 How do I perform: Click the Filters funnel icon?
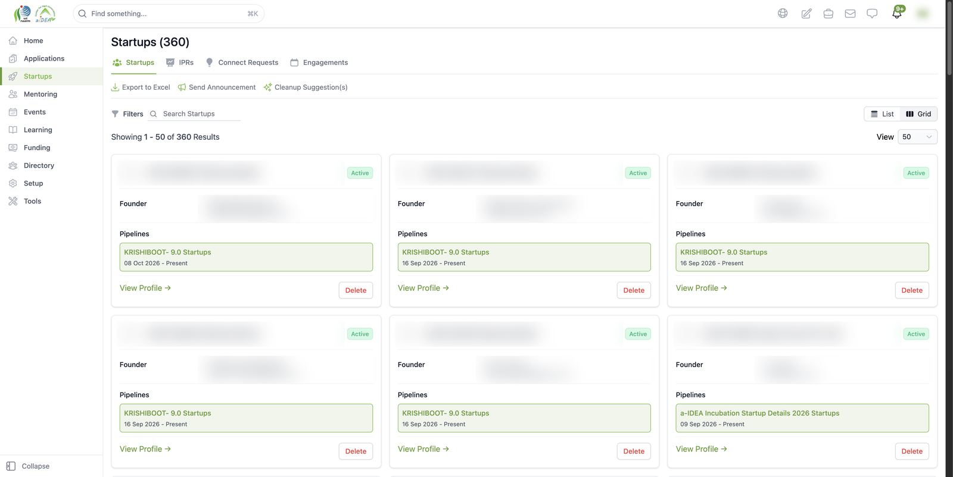115,114
